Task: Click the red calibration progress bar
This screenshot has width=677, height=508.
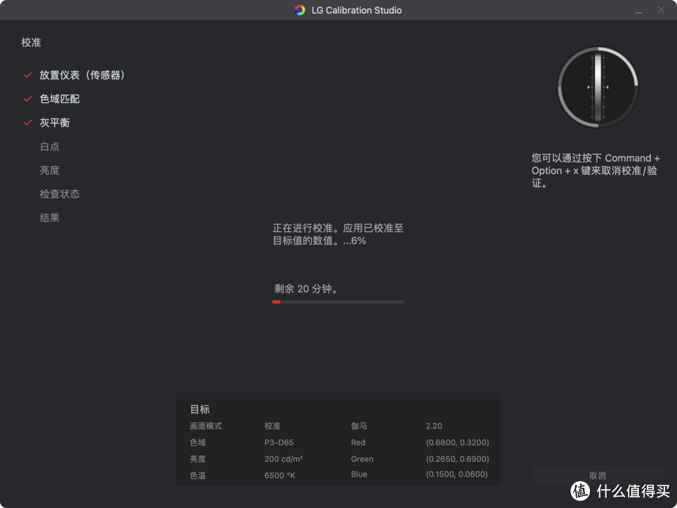Action: pyautogui.click(x=338, y=302)
